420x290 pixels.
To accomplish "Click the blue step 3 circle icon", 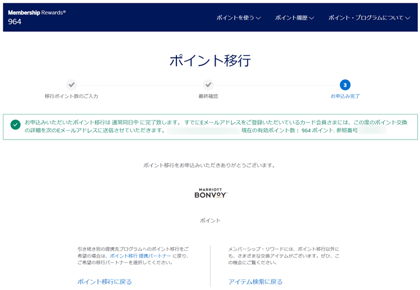I will [345, 85].
